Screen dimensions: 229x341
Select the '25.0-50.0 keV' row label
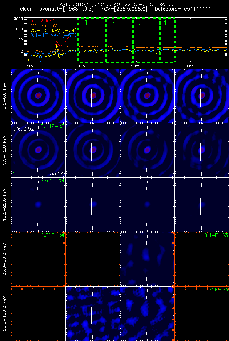pyautogui.click(x=5, y=259)
